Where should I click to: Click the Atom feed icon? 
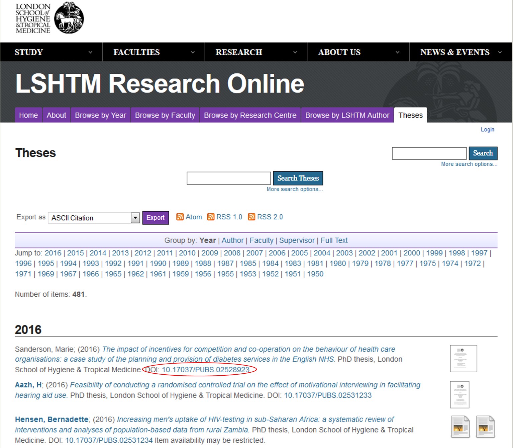180,217
